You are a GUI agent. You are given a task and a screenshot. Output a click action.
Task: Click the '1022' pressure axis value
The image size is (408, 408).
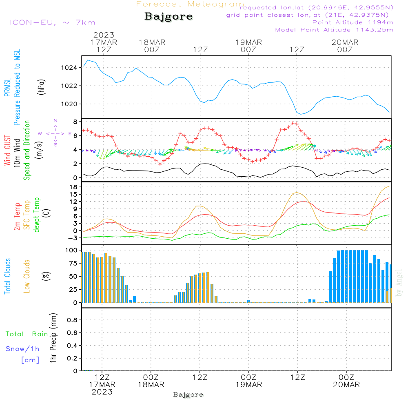click(69, 86)
